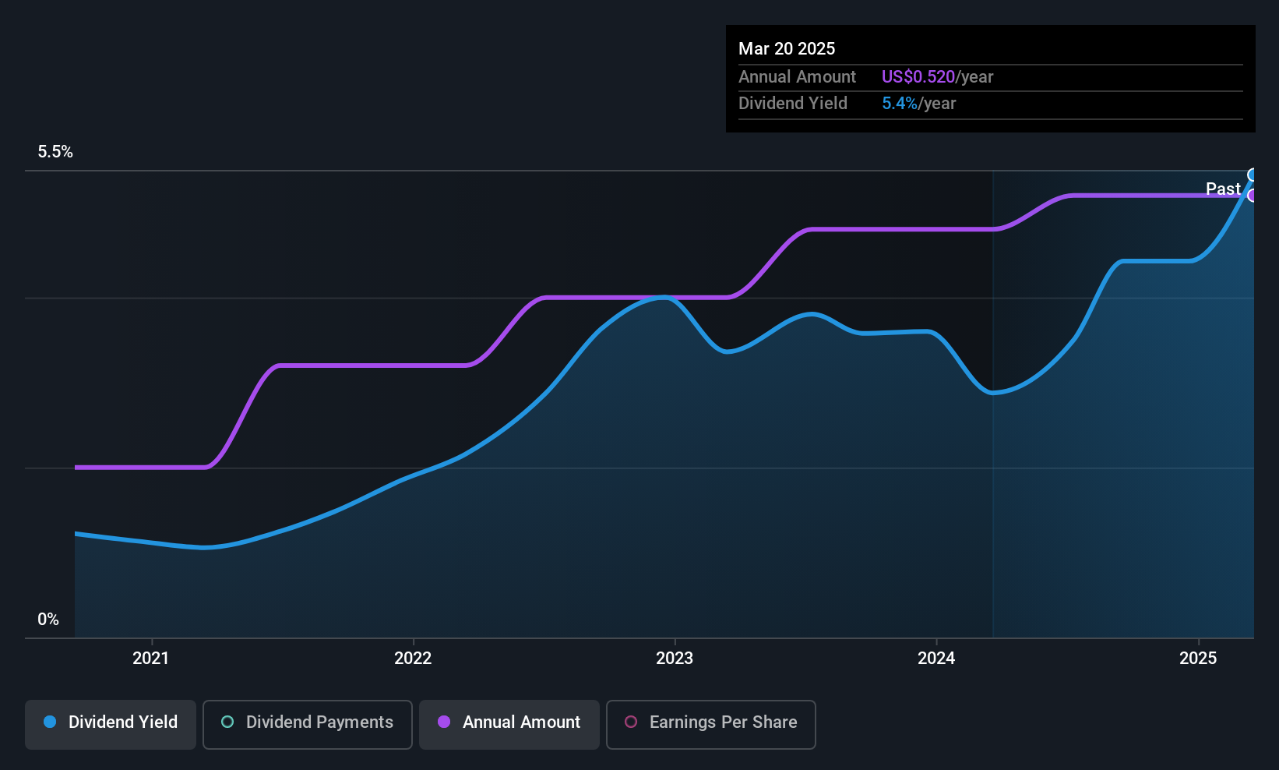The width and height of the screenshot is (1279, 770).
Task: Click the 2022 x-axis label
Action: pyautogui.click(x=413, y=658)
